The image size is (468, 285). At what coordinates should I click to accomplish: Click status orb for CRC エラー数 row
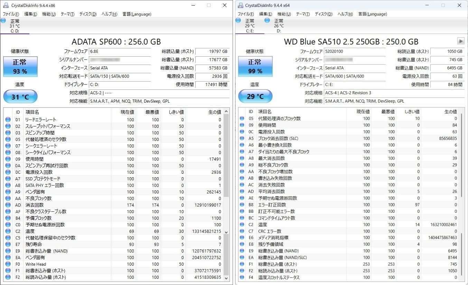242,231
